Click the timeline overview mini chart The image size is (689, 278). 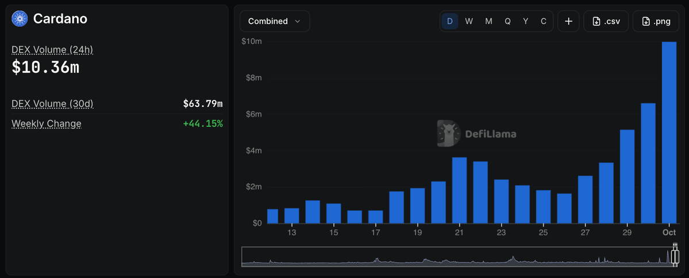coord(459,257)
